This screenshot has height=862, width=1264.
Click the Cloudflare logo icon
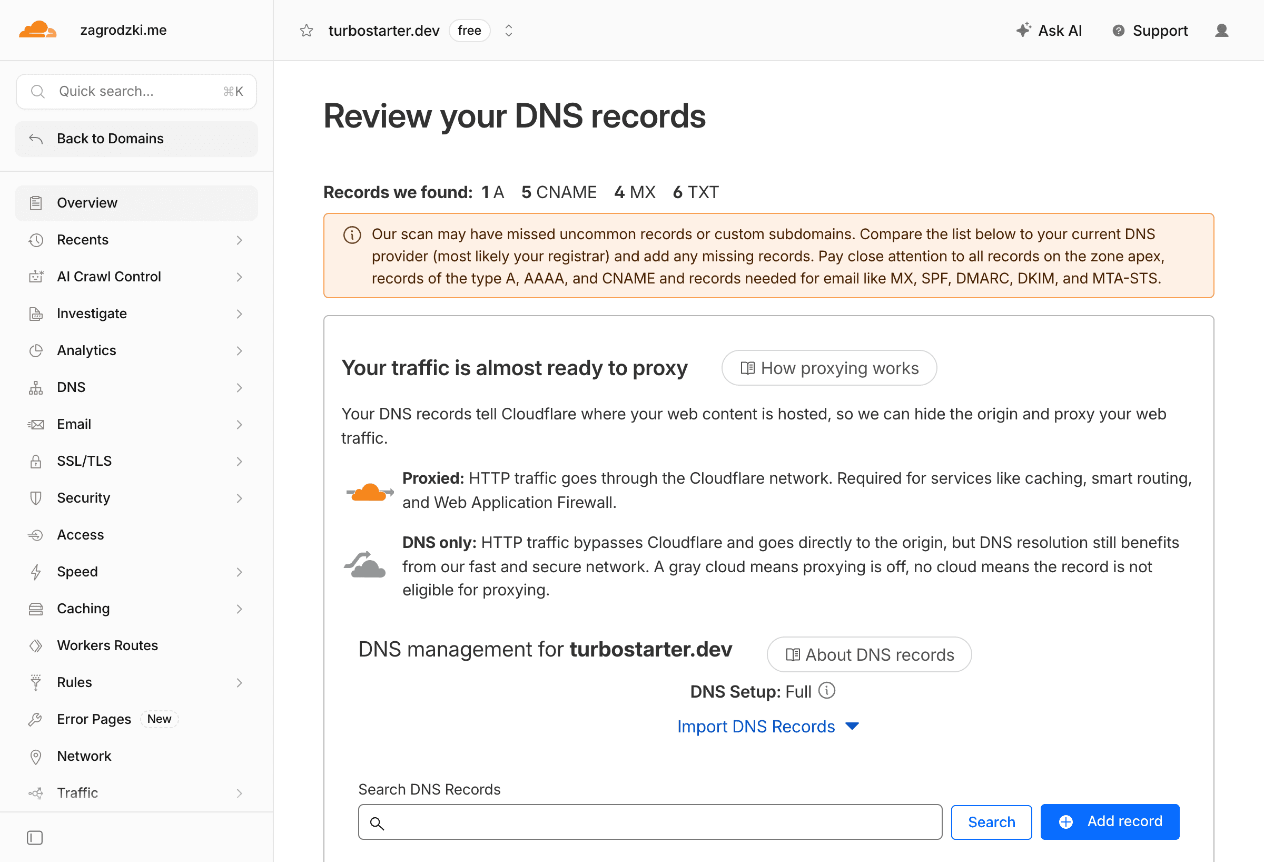[x=37, y=30]
